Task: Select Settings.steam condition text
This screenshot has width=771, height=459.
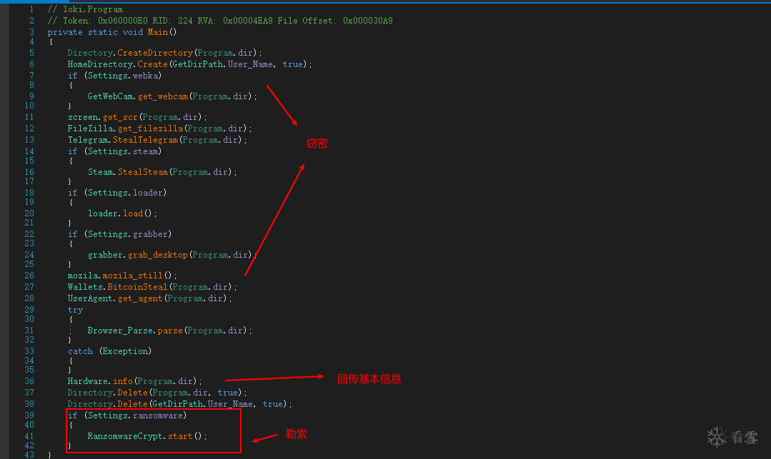Action: click(123, 151)
